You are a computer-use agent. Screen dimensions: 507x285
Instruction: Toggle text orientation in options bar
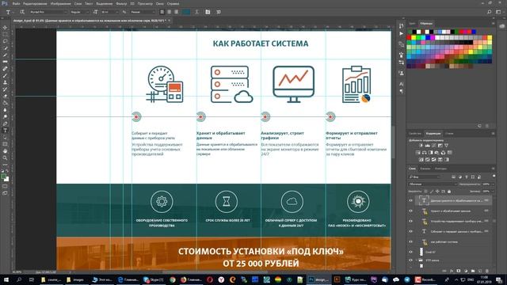coord(22,12)
